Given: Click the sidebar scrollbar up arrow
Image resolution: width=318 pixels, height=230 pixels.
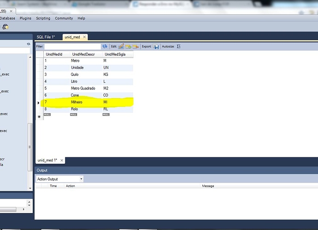Looking at the screenshot, I should (30, 57).
